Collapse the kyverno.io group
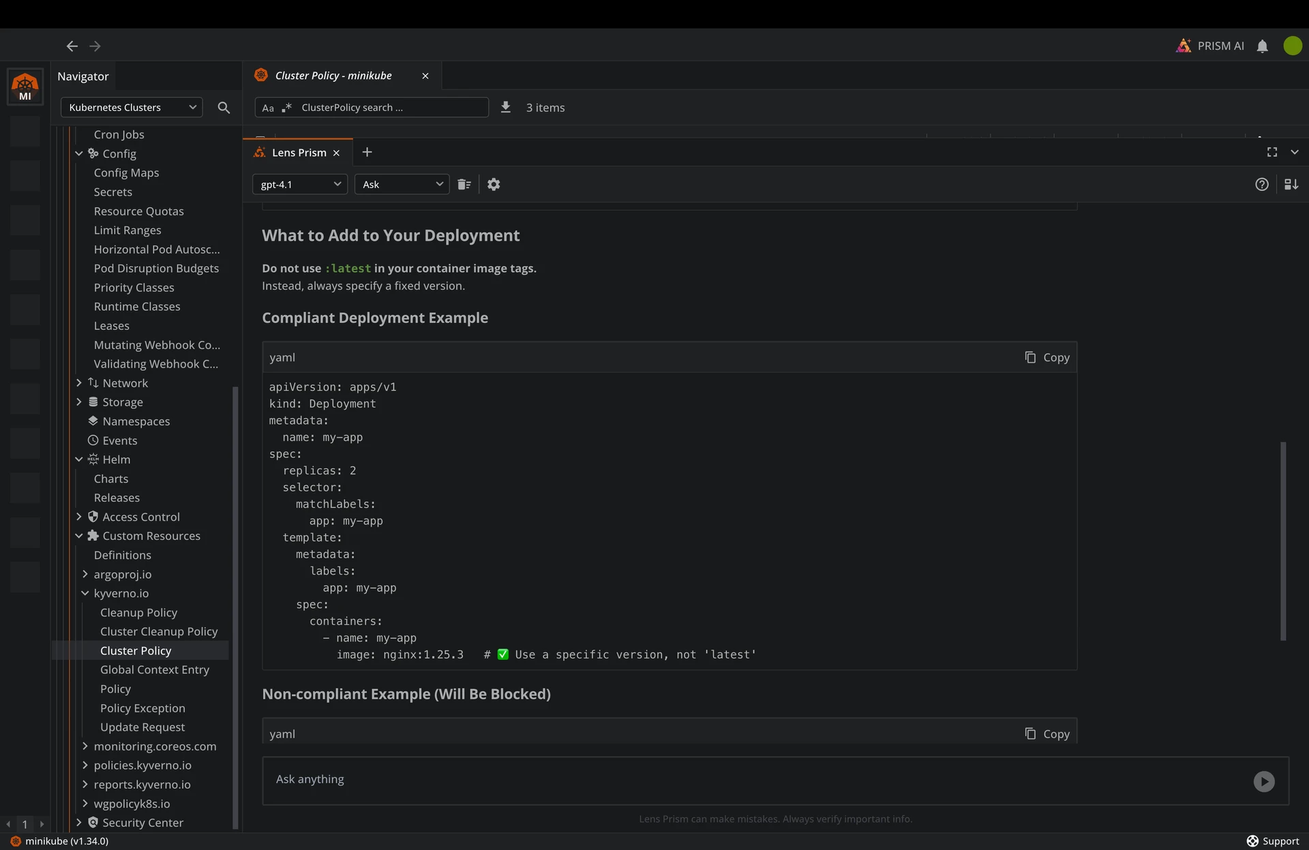 (x=85, y=594)
